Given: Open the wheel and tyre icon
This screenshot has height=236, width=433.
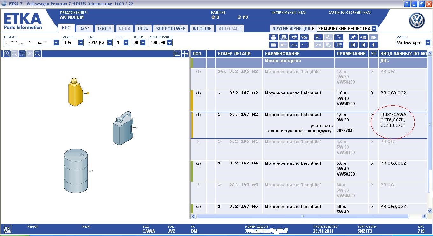Looking at the screenshot, I should pyautogui.click(x=284, y=38).
